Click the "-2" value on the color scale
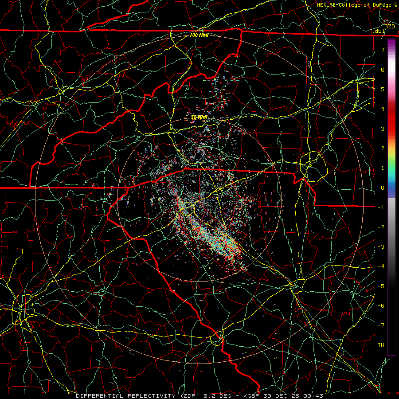The height and width of the screenshot is (399, 399). (381, 227)
